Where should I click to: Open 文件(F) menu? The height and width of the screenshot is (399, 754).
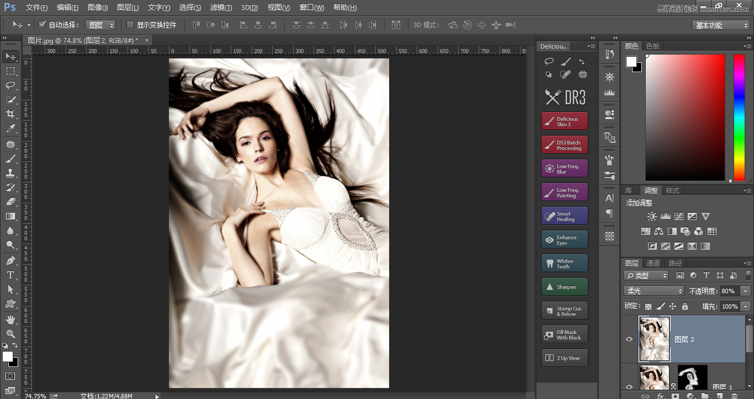coord(37,8)
